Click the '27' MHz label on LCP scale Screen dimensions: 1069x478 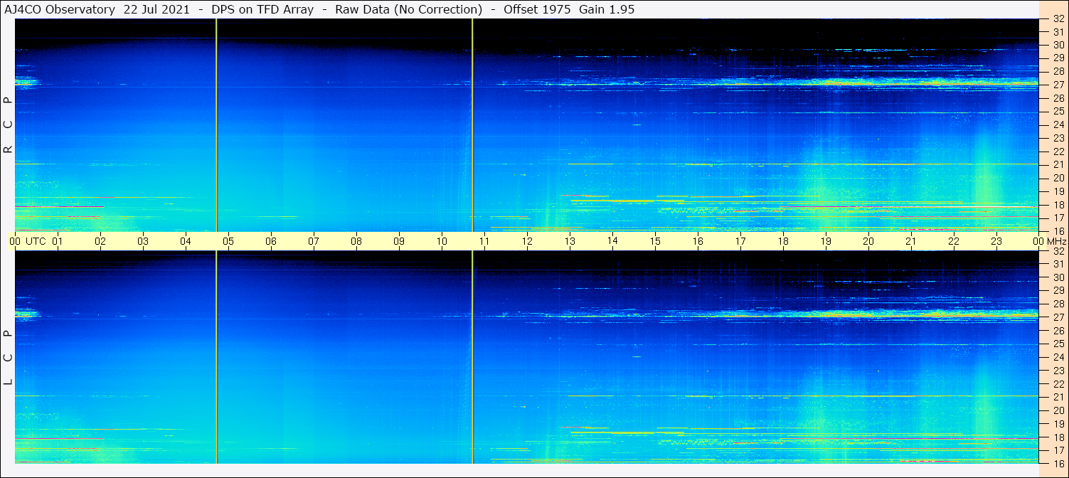[1058, 317]
